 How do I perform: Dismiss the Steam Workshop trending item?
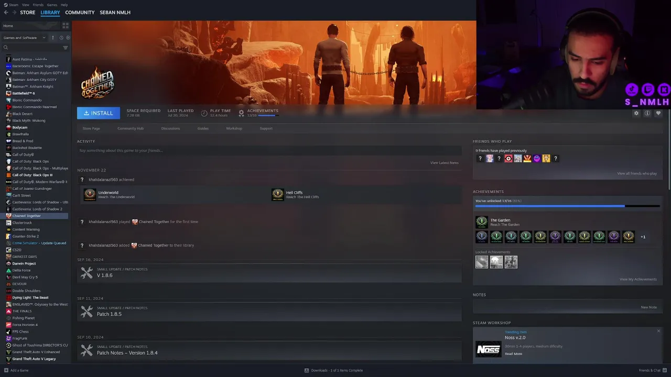658,331
